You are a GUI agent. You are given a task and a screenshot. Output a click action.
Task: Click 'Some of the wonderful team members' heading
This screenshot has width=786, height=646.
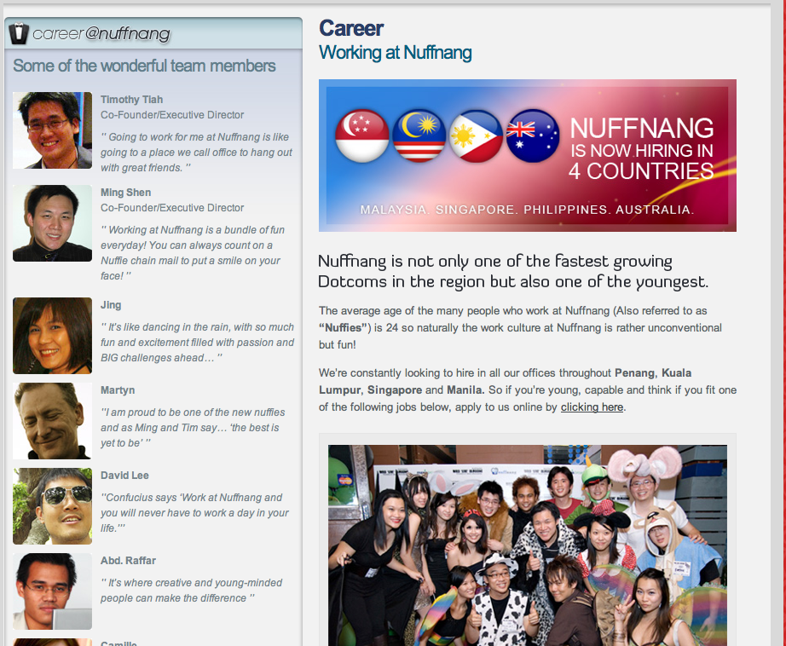pos(144,66)
